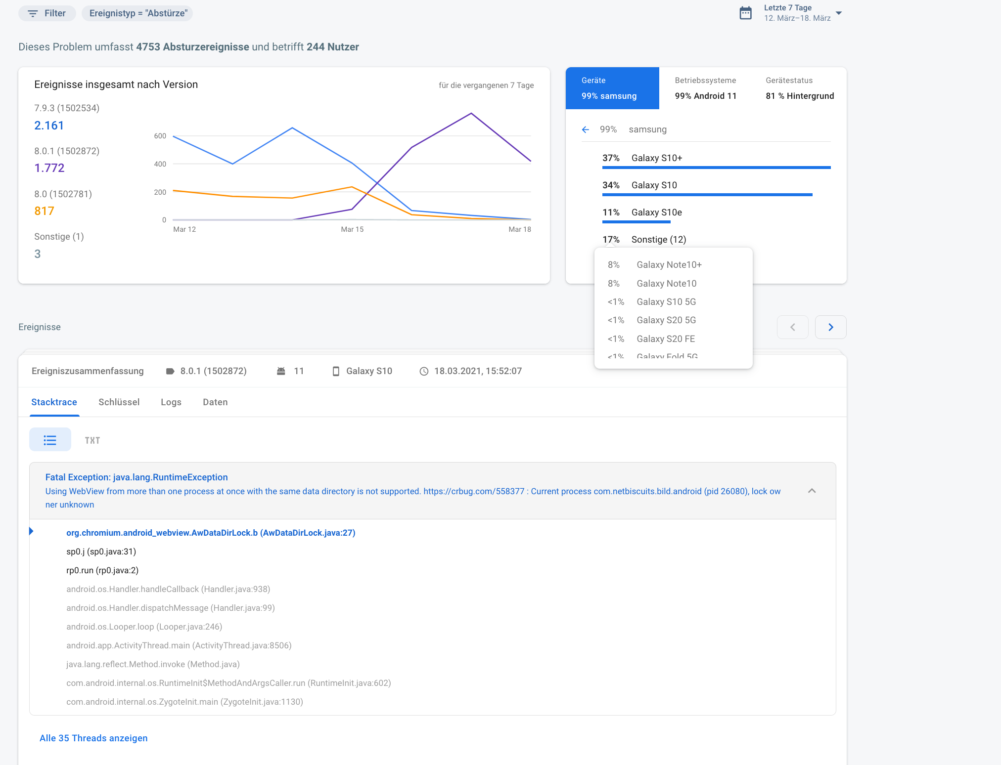Switch to the Logs tab
This screenshot has width=1001, height=765.
point(171,402)
